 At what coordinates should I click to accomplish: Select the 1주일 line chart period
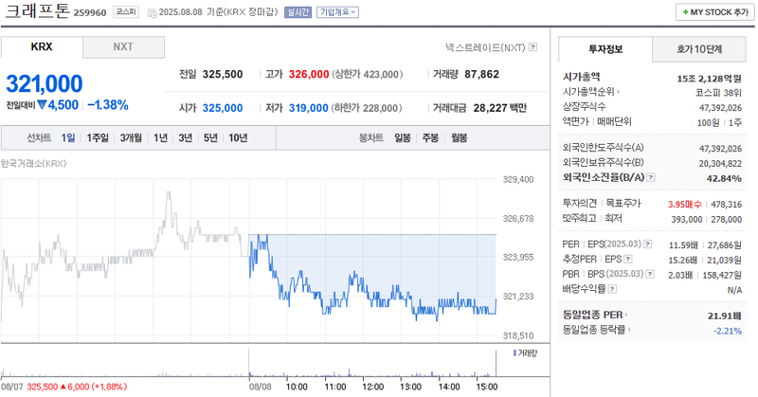98,137
